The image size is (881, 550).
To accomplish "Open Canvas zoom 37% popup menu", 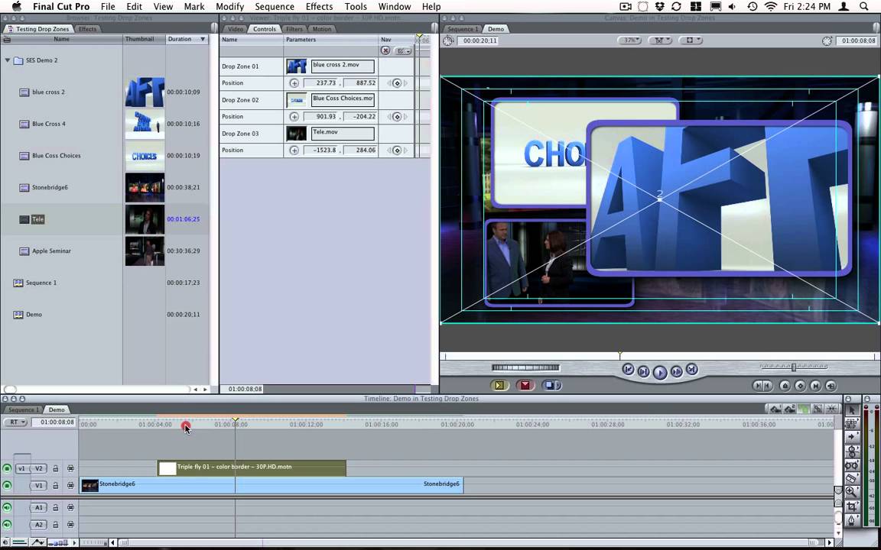I will (x=630, y=40).
